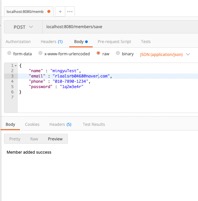The image size is (198, 201).
Task: Choose the raw body radio option
Action: pos(98,53)
